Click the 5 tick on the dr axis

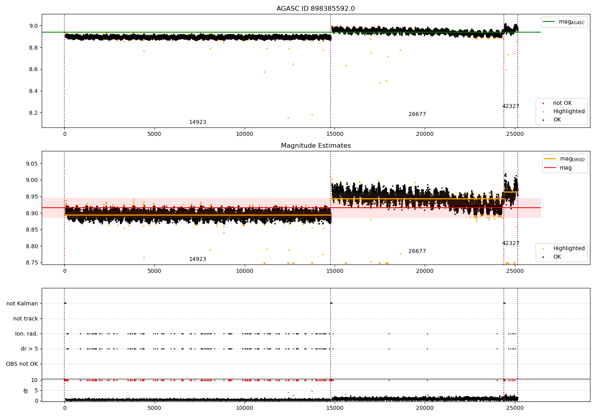(x=37, y=390)
